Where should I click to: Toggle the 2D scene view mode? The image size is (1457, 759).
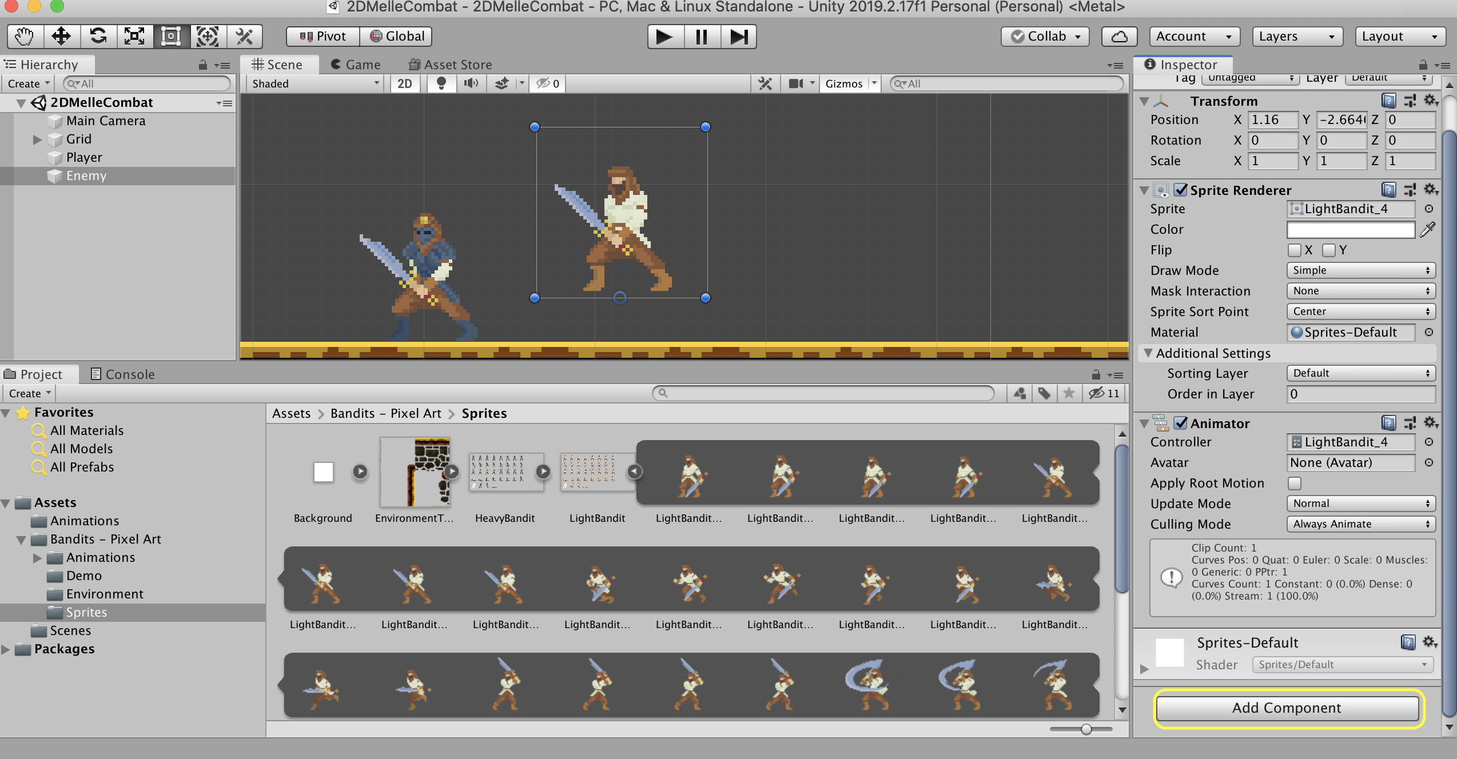[404, 83]
